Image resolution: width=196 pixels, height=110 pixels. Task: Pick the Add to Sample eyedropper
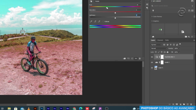95,21
